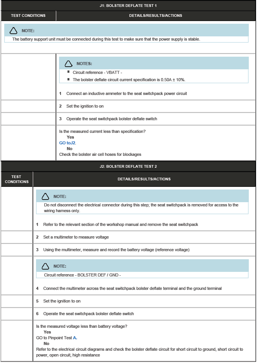
Task: Click the warning triangle next to the J1 NOTES heading
Action: click(x=69, y=64)
